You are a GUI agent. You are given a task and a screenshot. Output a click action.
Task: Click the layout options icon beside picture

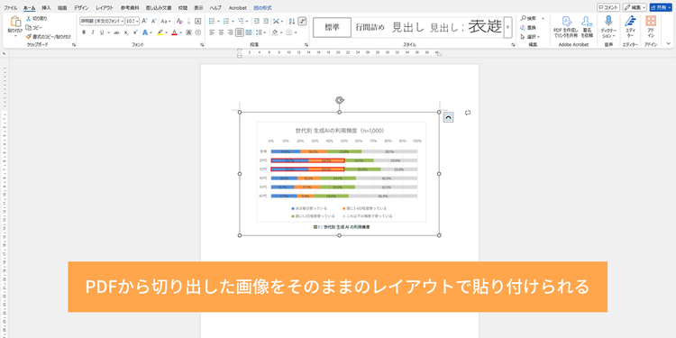click(448, 117)
